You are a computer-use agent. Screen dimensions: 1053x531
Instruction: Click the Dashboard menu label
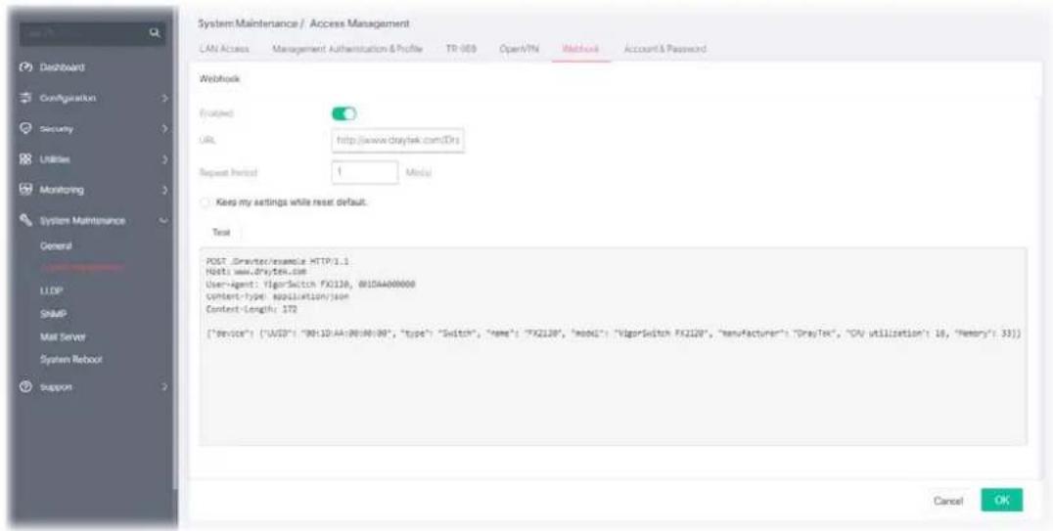[x=61, y=67]
